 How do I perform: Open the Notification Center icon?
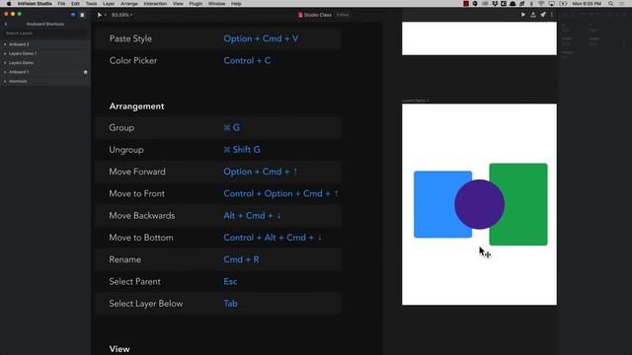[x=622, y=4]
